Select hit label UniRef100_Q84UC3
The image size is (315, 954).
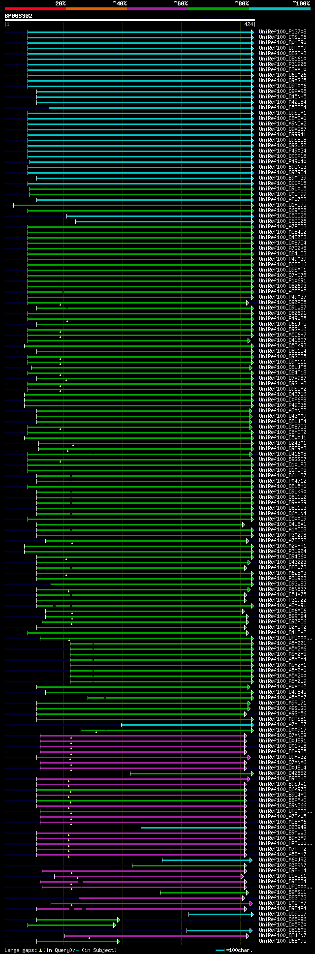point(283,254)
